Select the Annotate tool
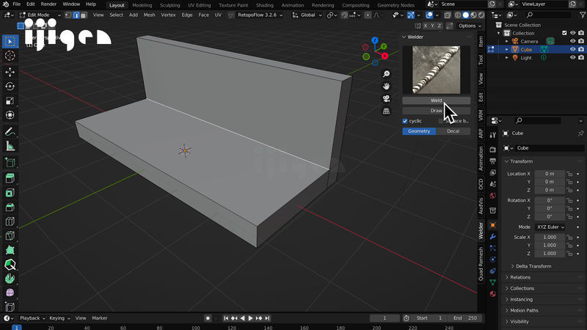 [x=10, y=132]
